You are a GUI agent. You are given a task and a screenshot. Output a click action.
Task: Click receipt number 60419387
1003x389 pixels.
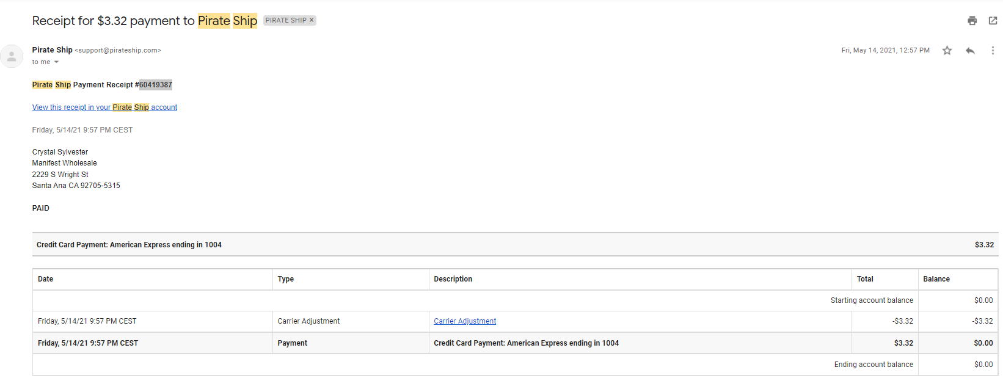point(156,85)
